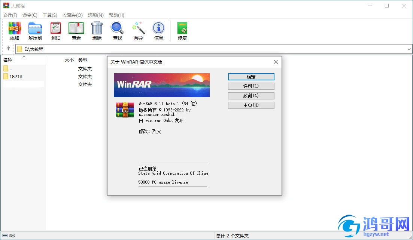The image size is (413, 240).
Task: Confirm the About dialog with 确定
Action: point(251,77)
